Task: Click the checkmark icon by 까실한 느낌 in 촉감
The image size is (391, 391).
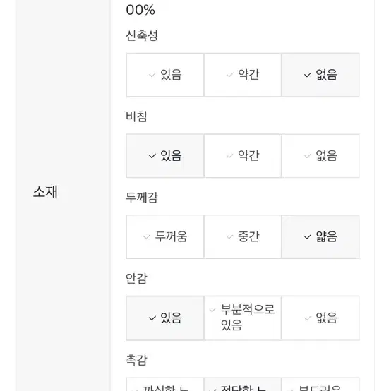Action: (136, 390)
